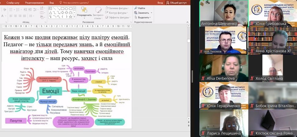Viewport: 297px width, 137px height.
Task: Open Экспресс-стили quick styles
Action: point(98,12)
